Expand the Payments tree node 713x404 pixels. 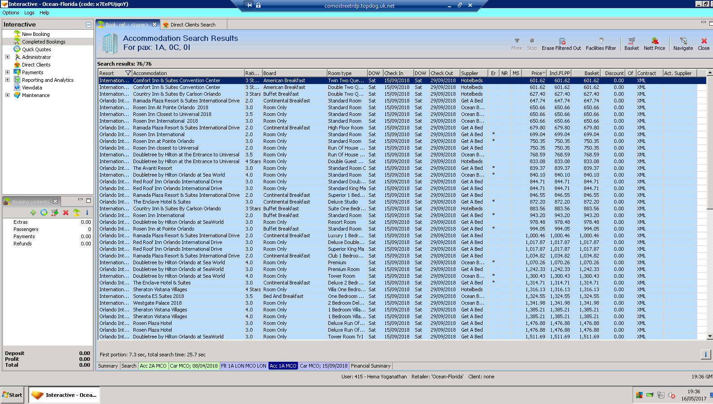pos(7,72)
